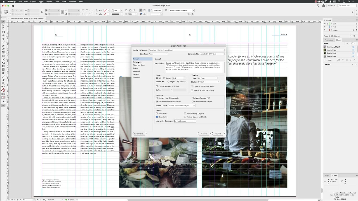Open the Security section in export dialog
The width and height of the screenshot is (358, 201).
point(136,74)
